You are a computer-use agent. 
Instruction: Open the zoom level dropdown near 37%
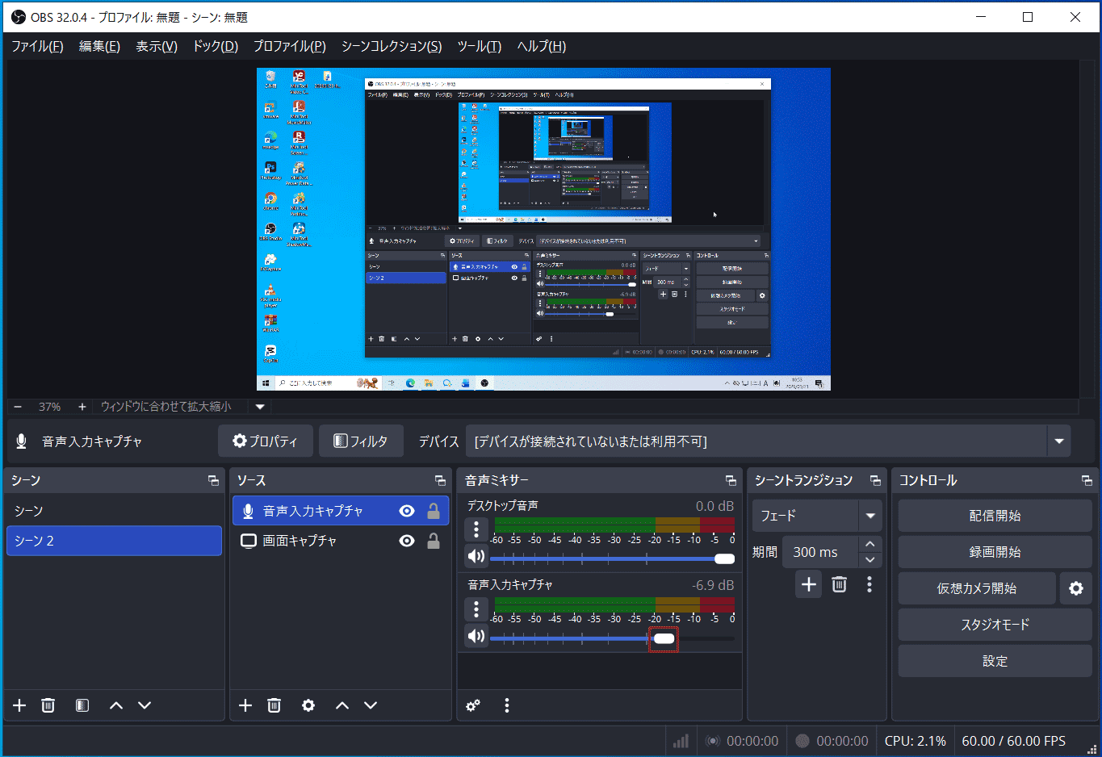(259, 406)
